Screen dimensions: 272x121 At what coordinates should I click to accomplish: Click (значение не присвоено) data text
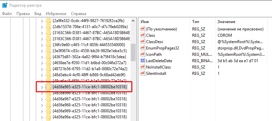[x=241, y=29]
